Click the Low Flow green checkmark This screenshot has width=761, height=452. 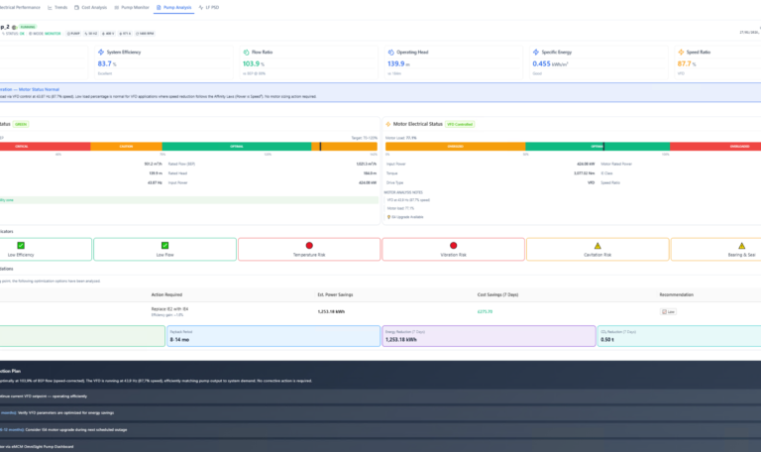(165, 246)
